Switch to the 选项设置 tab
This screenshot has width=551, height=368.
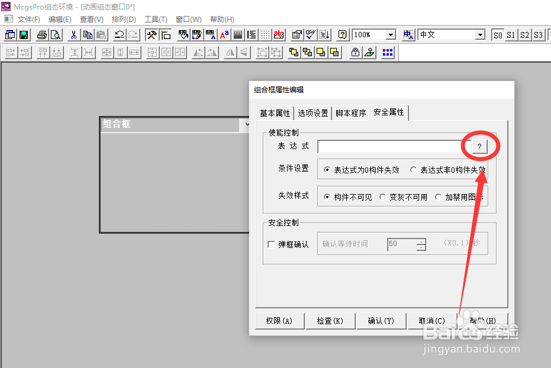(312, 113)
